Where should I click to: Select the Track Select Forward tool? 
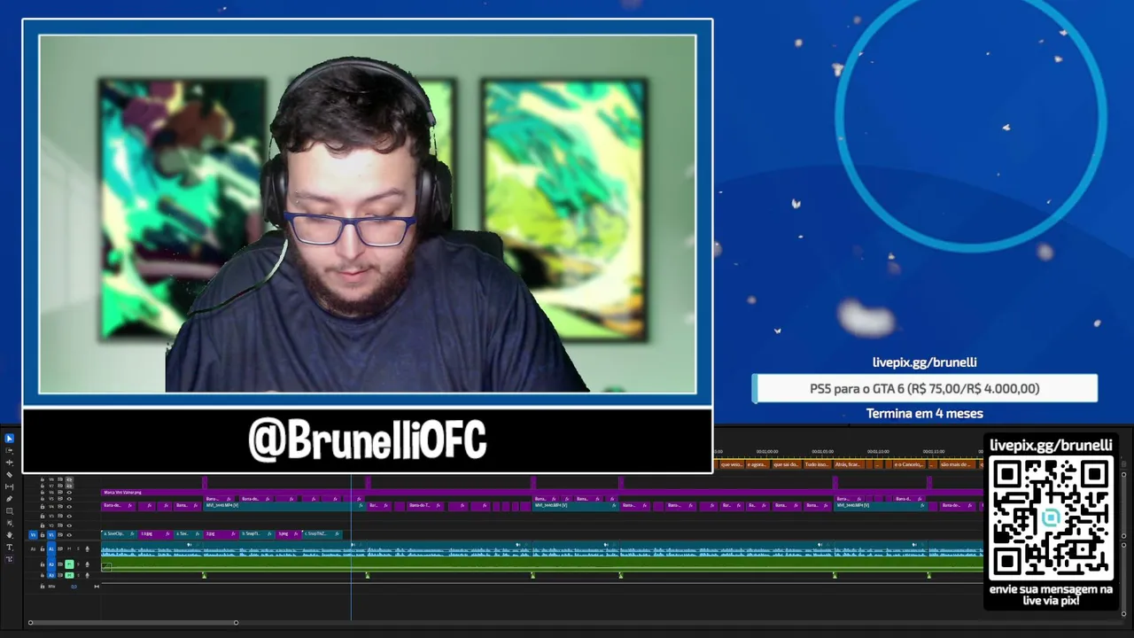pos(10,450)
